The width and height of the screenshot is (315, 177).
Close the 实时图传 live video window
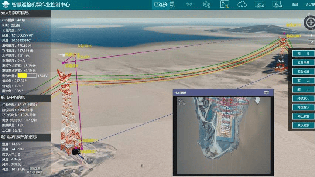tap(267, 92)
